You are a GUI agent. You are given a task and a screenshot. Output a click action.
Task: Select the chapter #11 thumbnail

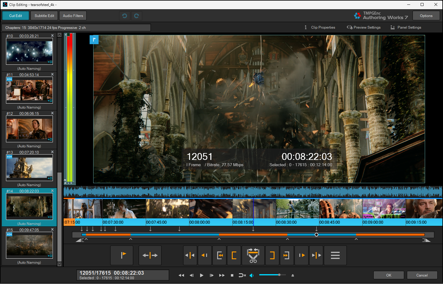29,90
